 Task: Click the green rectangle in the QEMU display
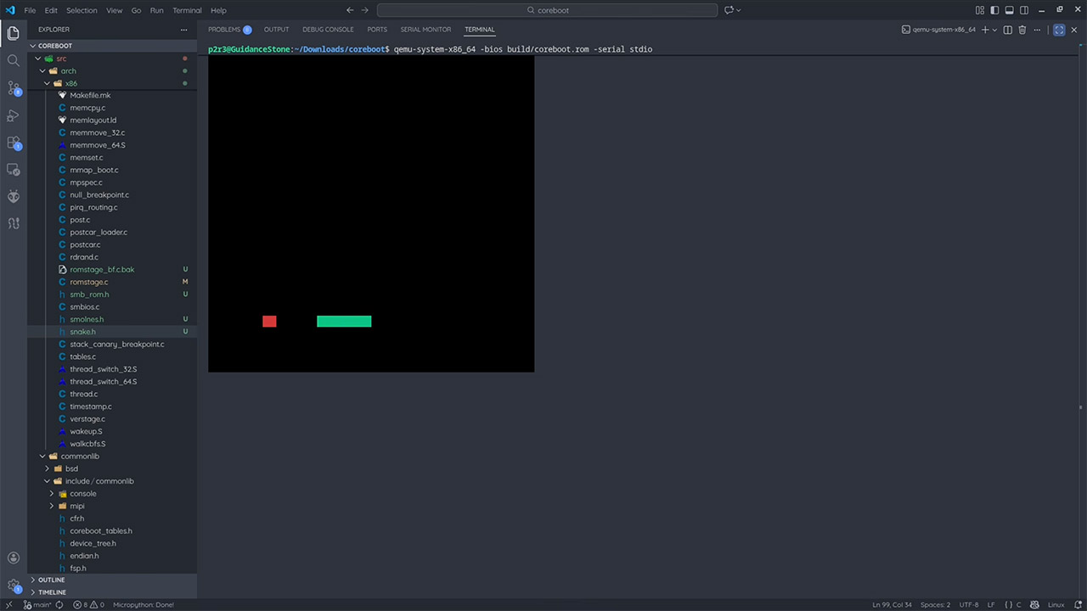click(343, 321)
